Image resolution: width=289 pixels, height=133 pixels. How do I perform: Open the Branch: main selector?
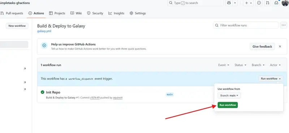(x=229, y=96)
